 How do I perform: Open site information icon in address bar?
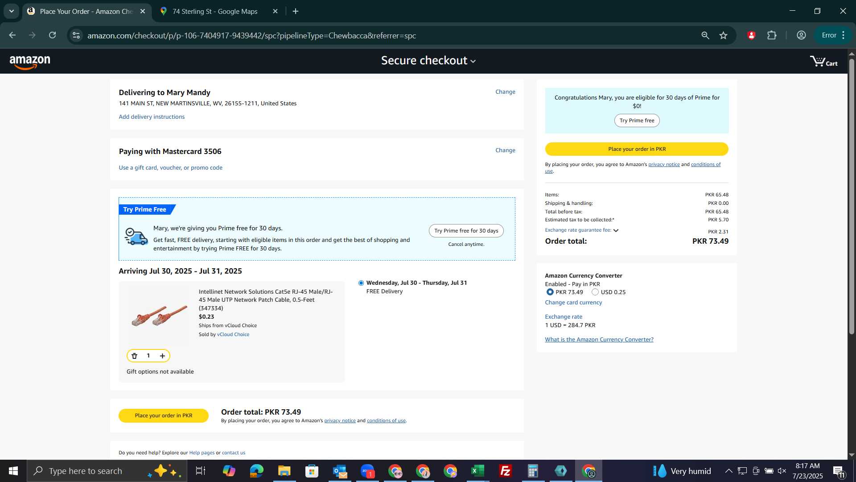[76, 35]
